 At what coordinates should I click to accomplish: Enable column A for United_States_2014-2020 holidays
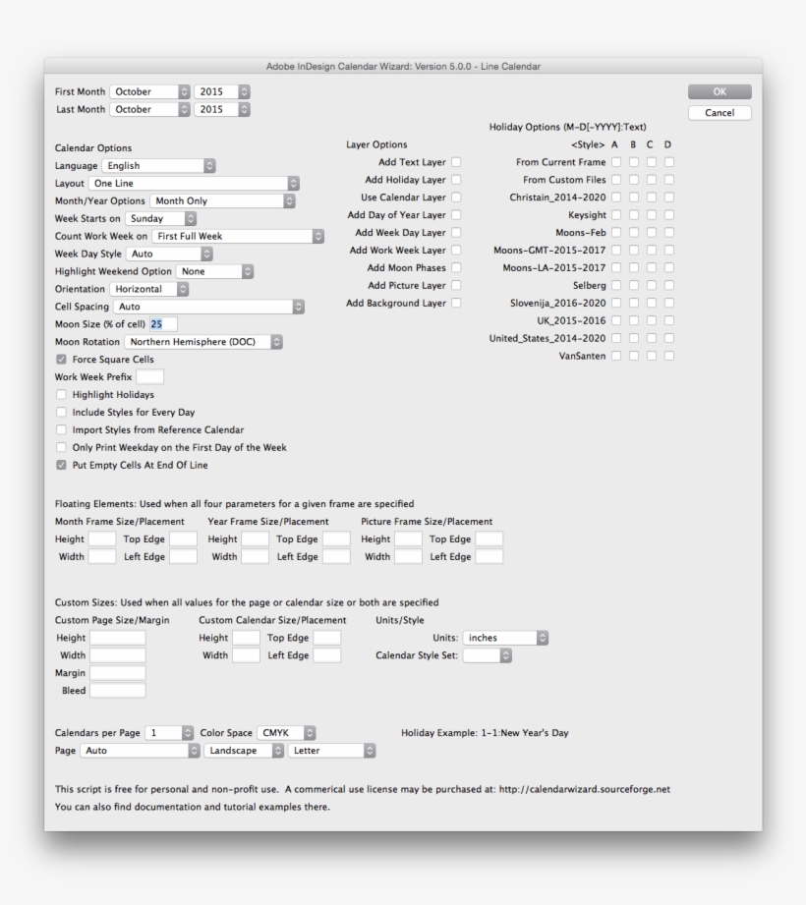click(x=614, y=338)
